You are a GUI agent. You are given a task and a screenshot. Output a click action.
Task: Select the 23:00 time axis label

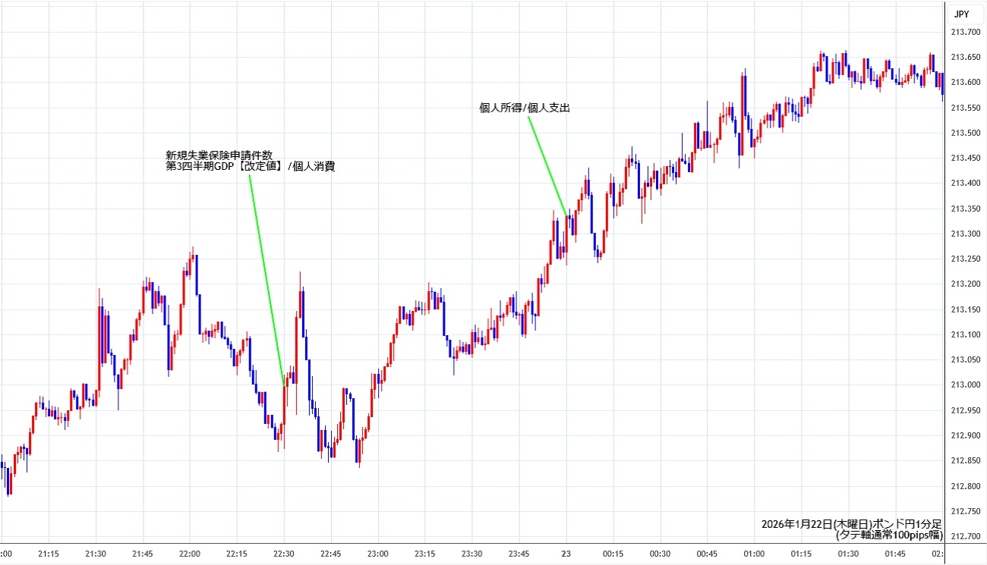click(377, 554)
